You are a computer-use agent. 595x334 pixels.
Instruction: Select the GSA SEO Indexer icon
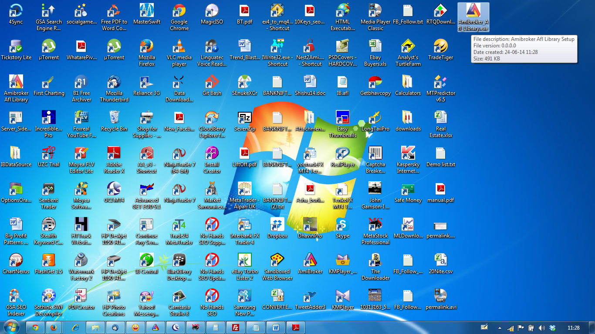(x=16, y=303)
